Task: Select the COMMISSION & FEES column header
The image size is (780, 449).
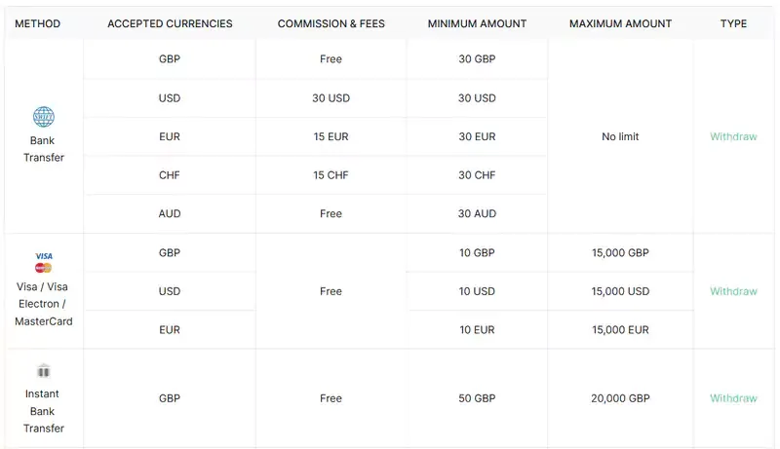Action: tap(331, 23)
